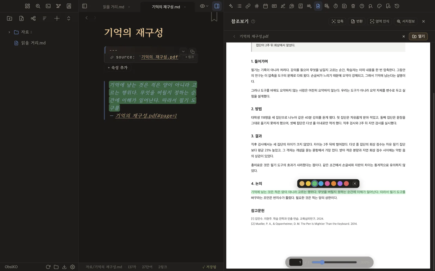This screenshot has width=435, height=271.
Task: Close the 읽을 거리.md tab
Action: click(x=129, y=7)
